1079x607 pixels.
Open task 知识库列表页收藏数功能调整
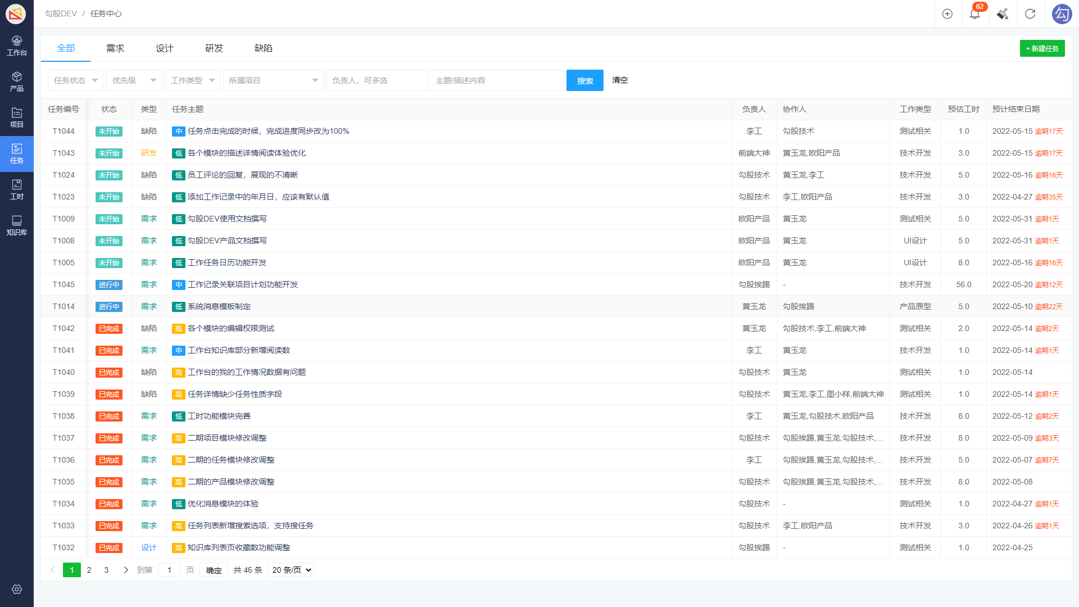tap(239, 548)
